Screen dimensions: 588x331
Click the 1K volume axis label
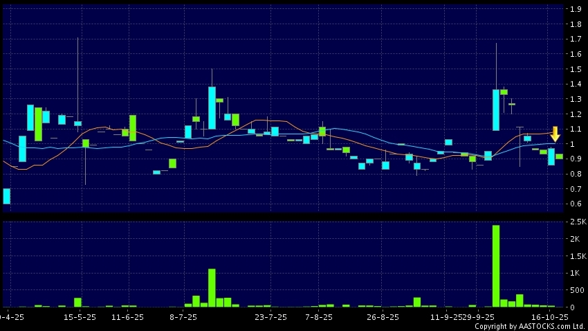pos(575,273)
